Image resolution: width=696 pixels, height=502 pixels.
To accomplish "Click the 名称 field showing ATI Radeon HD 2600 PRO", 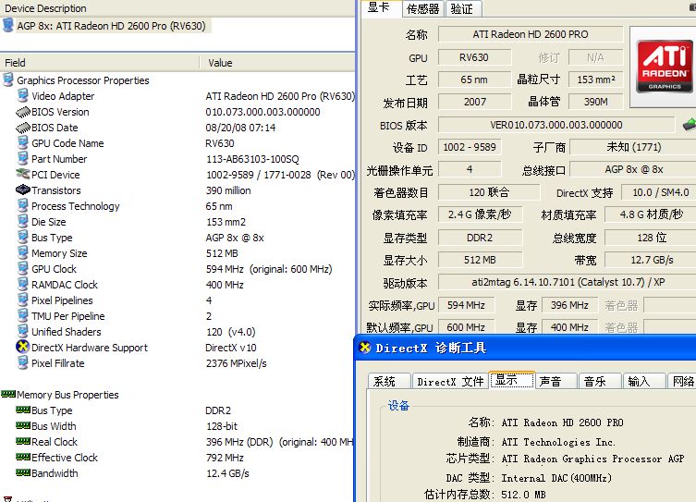I will click(531, 34).
